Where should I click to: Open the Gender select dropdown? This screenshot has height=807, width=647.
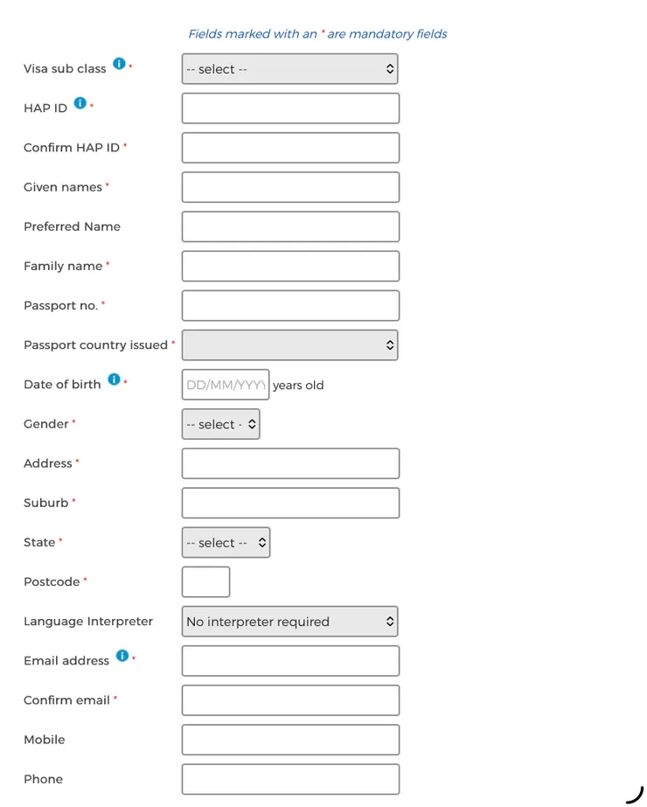coord(220,424)
